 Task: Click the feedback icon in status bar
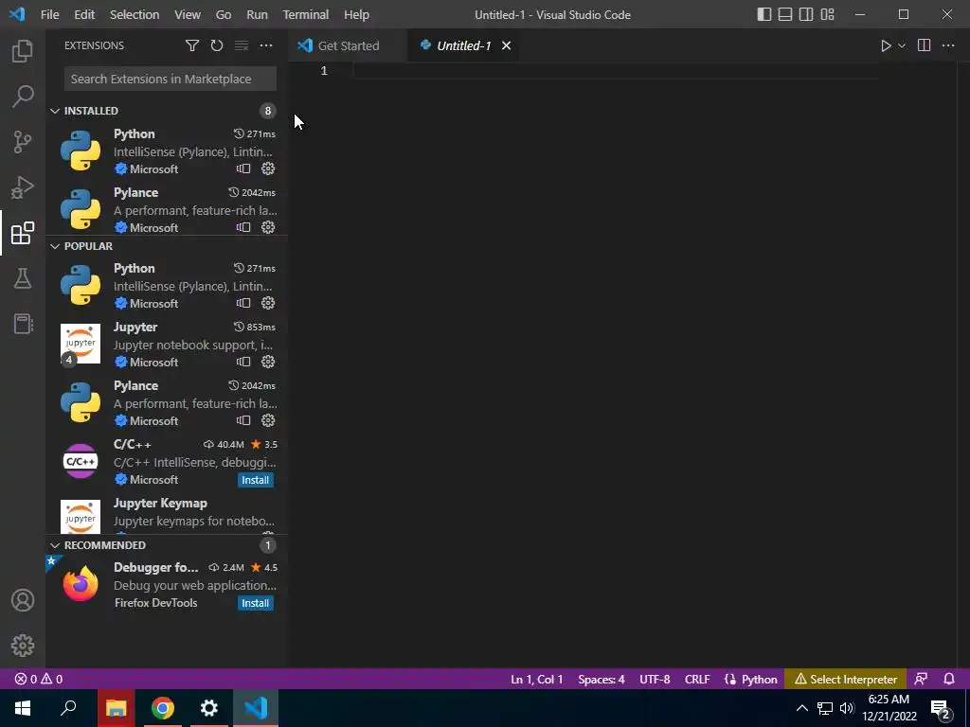921,679
